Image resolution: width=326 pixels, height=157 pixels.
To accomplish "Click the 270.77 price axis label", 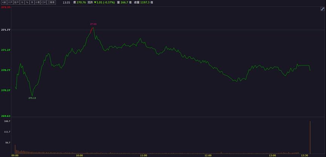I will pos(6,70).
